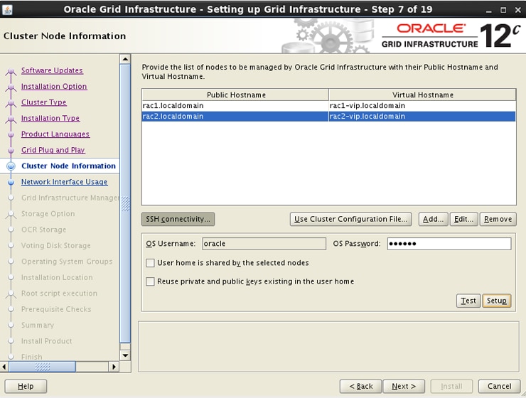The image size is (526, 398).
Task: Click the Cluster Node Information step marker
Action: click(x=11, y=166)
